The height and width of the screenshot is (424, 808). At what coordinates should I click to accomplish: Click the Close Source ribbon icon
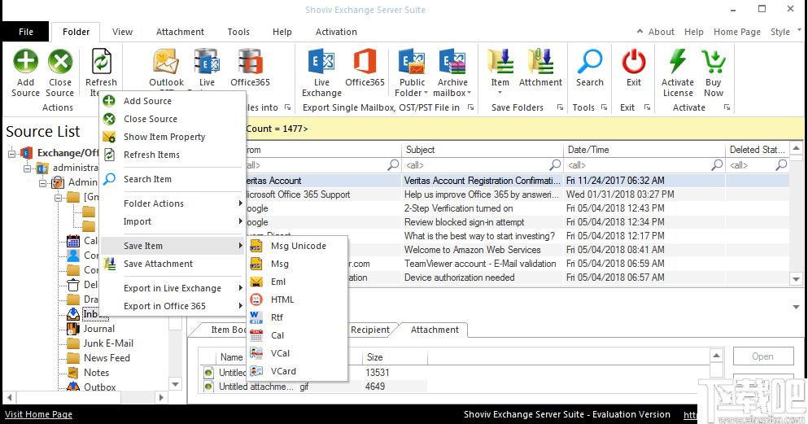coord(59,62)
